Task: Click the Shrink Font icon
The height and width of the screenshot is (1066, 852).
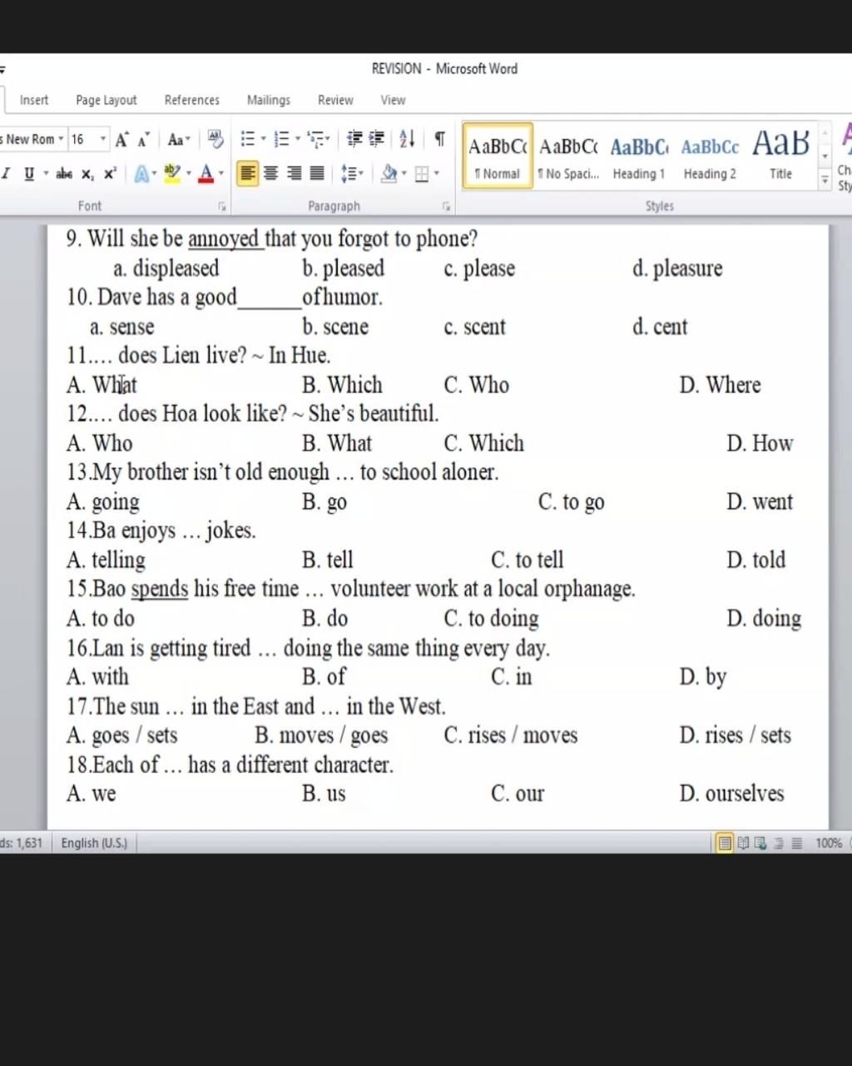Action: [x=143, y=140]
